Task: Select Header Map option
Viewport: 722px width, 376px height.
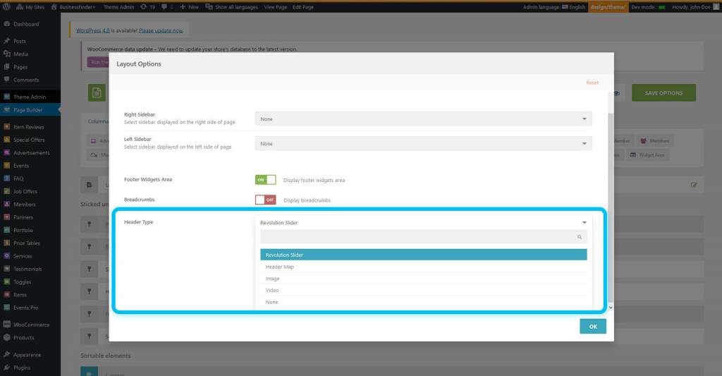Action: click(x=423, y=267)
